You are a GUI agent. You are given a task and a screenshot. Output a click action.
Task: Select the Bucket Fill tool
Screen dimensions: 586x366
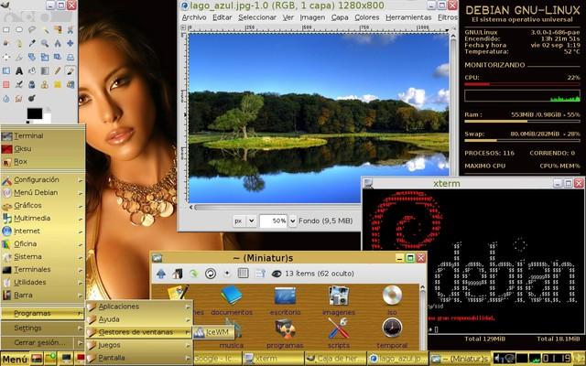(32, 70)
